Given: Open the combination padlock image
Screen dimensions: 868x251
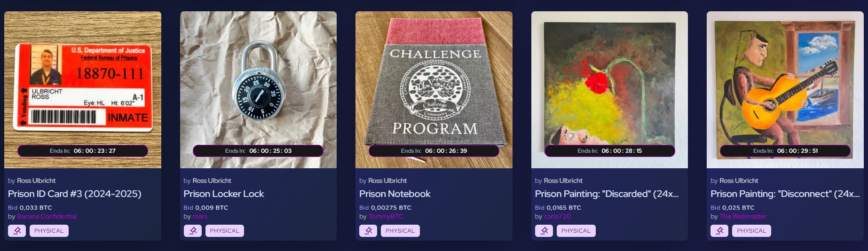Looking at the screenshot, I should tap(258, 90).
